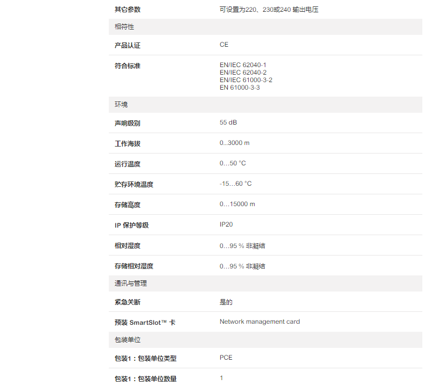432x386 pixels.
Task: Click the IP20 protection rating value
Action: pos(226,224)
